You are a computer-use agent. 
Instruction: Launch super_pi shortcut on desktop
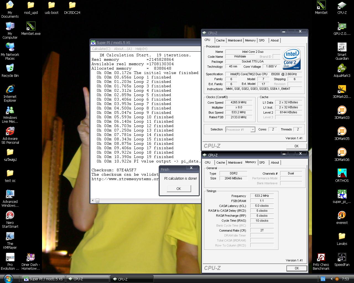pos(342,196)
